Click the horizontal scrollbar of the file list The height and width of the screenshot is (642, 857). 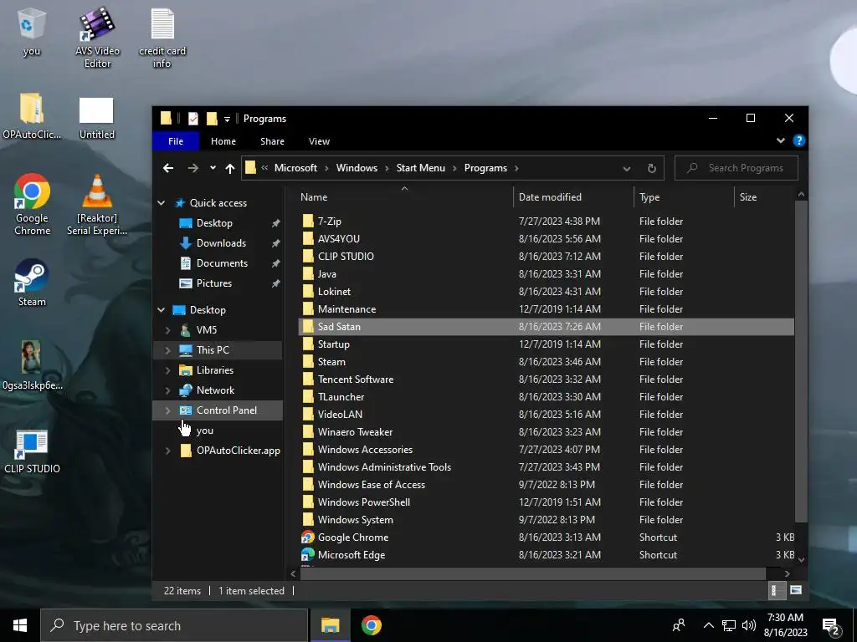click(533, 573)
